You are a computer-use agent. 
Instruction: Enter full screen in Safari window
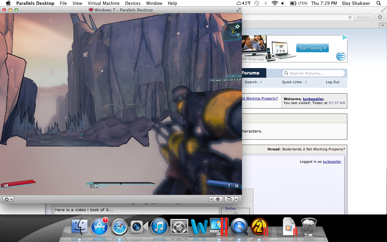coord(383,10)
